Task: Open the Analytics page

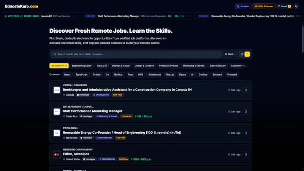Action: tap(243, 6)
